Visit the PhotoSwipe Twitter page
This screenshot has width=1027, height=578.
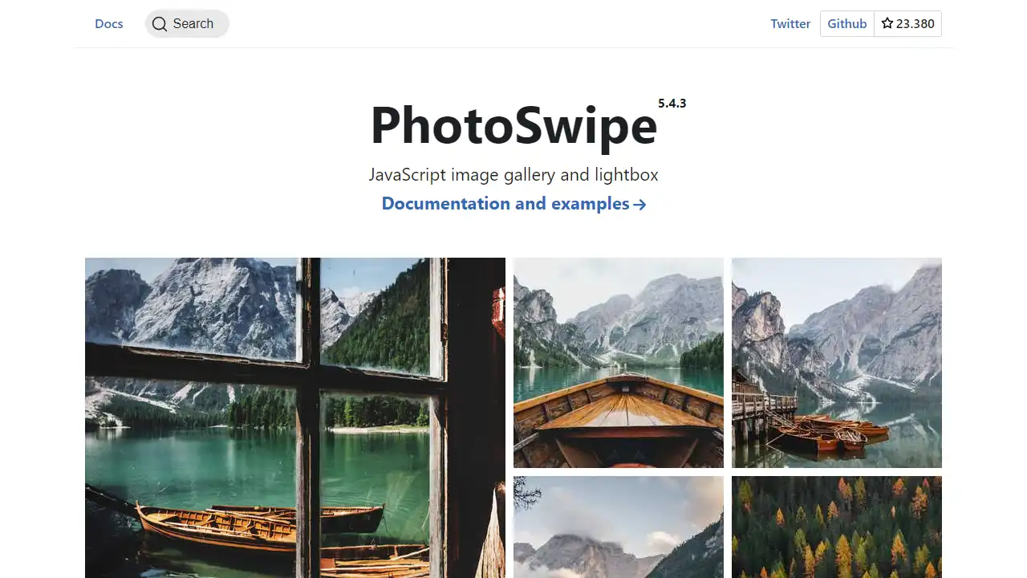click(790, 23)
